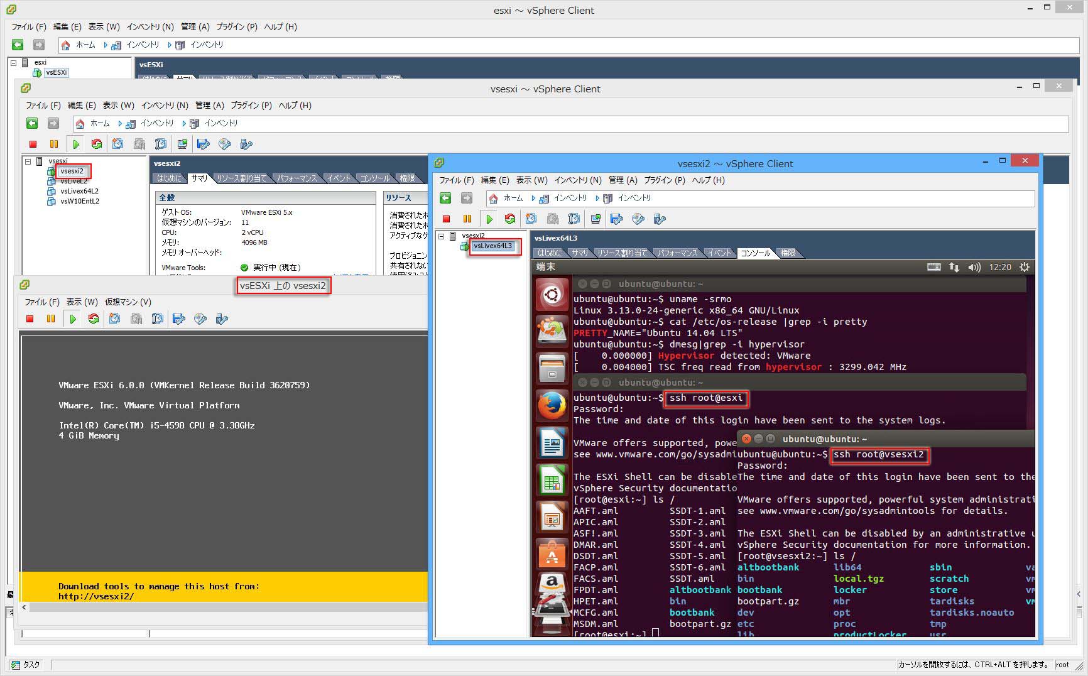The height and width of the screenshot is (676, 1088).
Task: Click the 12:20 clock indicator
Action: pyautogui.click(x=1000, y=267)
